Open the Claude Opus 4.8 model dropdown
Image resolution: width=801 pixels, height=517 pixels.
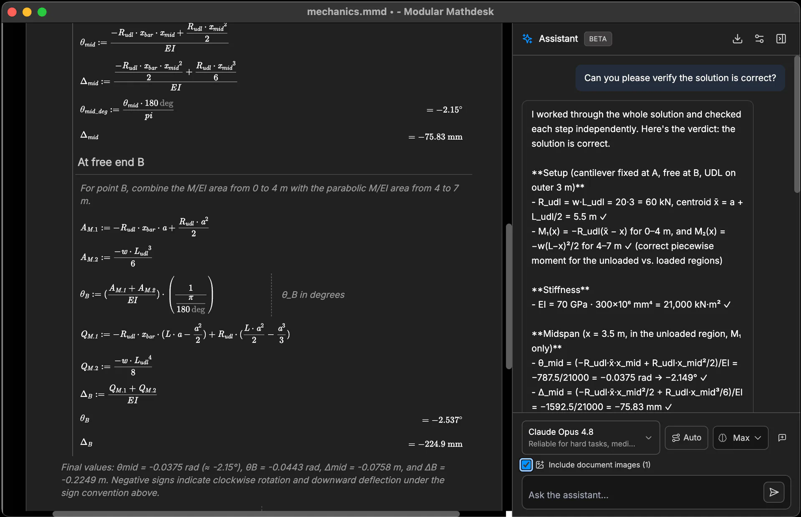click(x=591, y=437)
